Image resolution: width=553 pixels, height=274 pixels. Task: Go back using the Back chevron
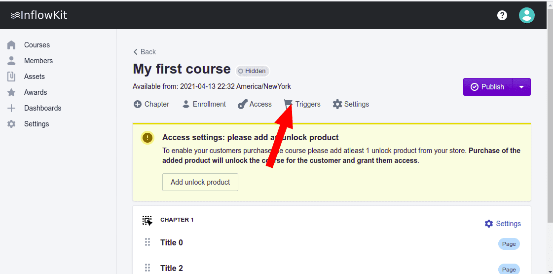136,52
